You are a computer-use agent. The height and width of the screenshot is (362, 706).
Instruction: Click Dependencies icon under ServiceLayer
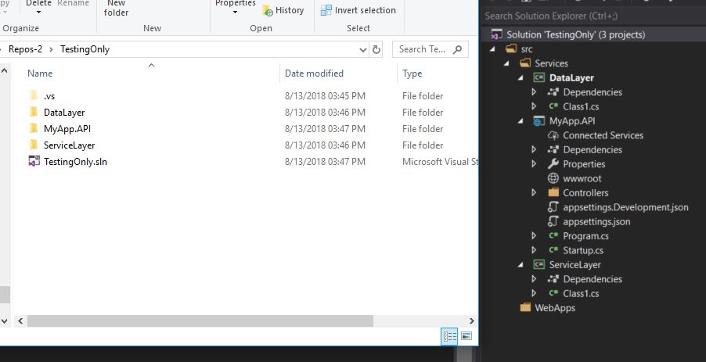[553, 279]
